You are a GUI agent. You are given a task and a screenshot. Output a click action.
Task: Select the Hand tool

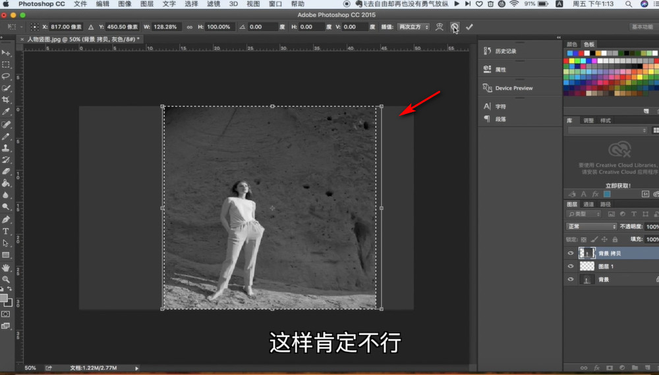point(6,268)
